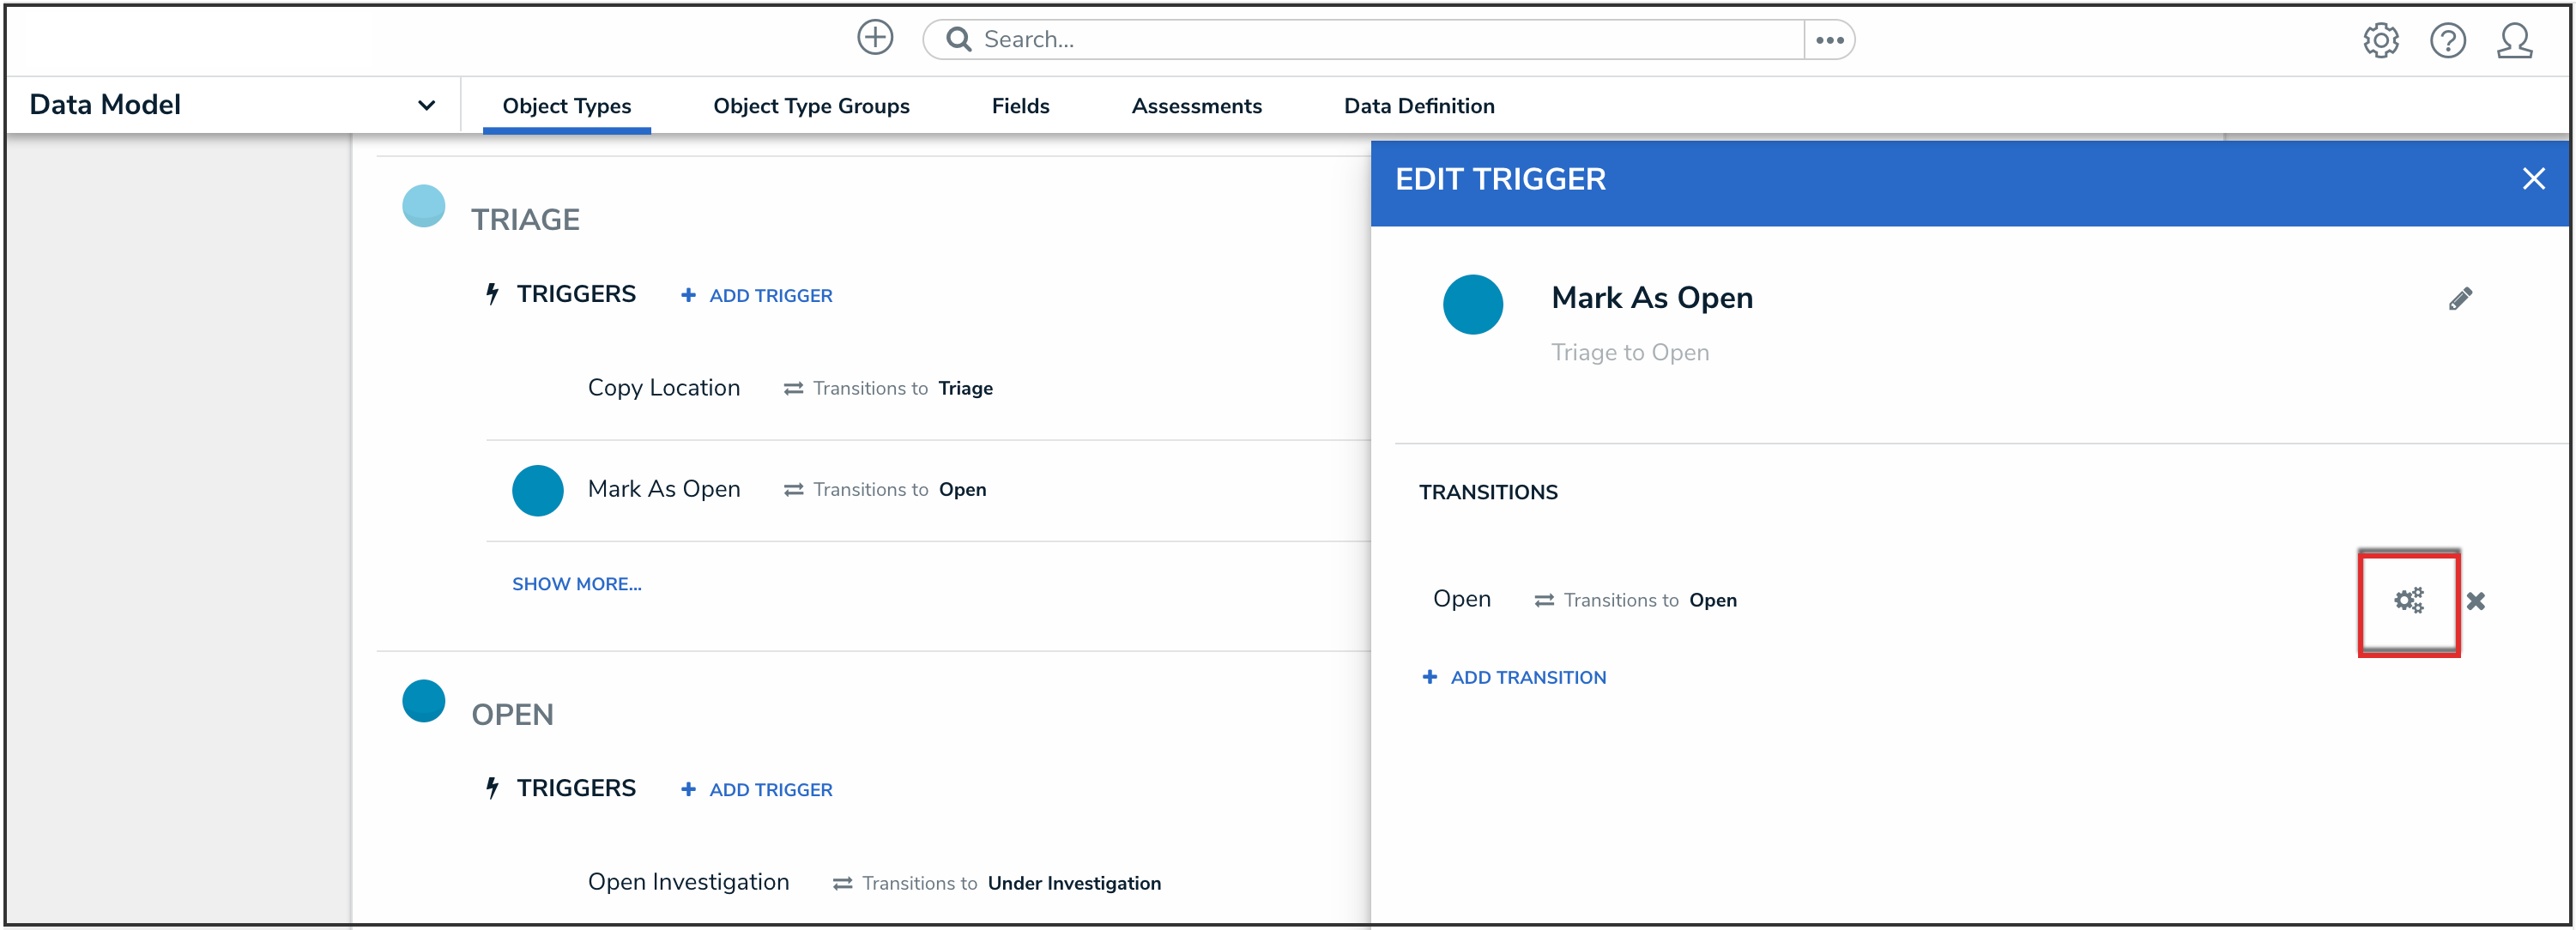Screen dimensions: 2576x930
Task: Open the Open transition settings gears icon
Action: click(2408, 600)
